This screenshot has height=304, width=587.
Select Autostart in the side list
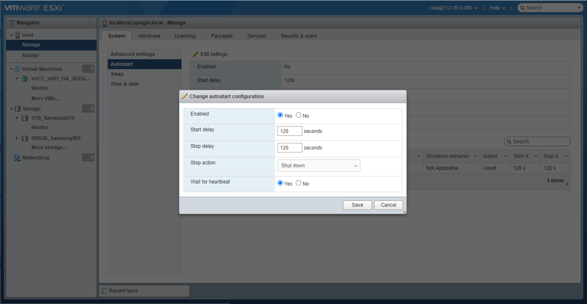point(145,64)
